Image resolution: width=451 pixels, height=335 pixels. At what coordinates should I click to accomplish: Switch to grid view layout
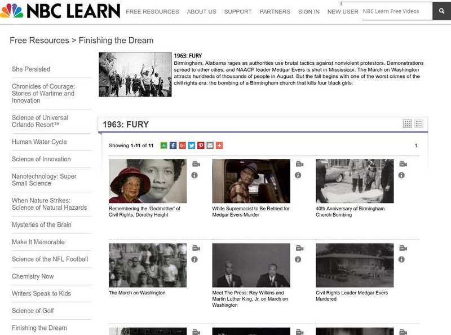click(407, 124)
